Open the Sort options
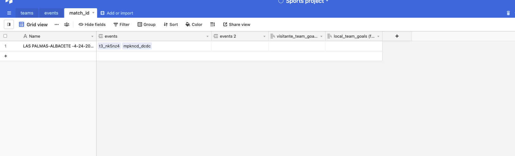Image resolution: width=515 pixels, height=156 pixels. (x=171, y=24)
